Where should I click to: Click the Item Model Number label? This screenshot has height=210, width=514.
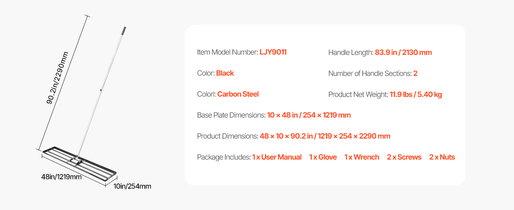point(227,52)
